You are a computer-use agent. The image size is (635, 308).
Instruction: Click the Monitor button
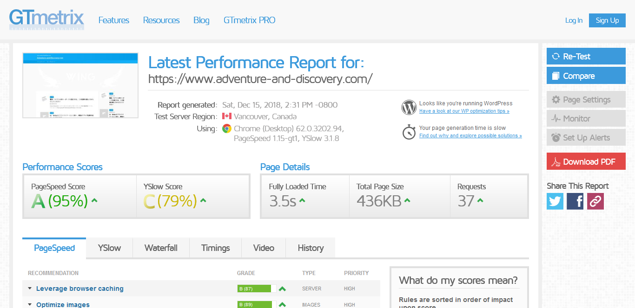pyautogui.click(x=586, y=119)
